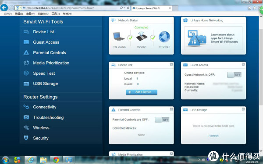Open the 查看(V) menu

30,14
